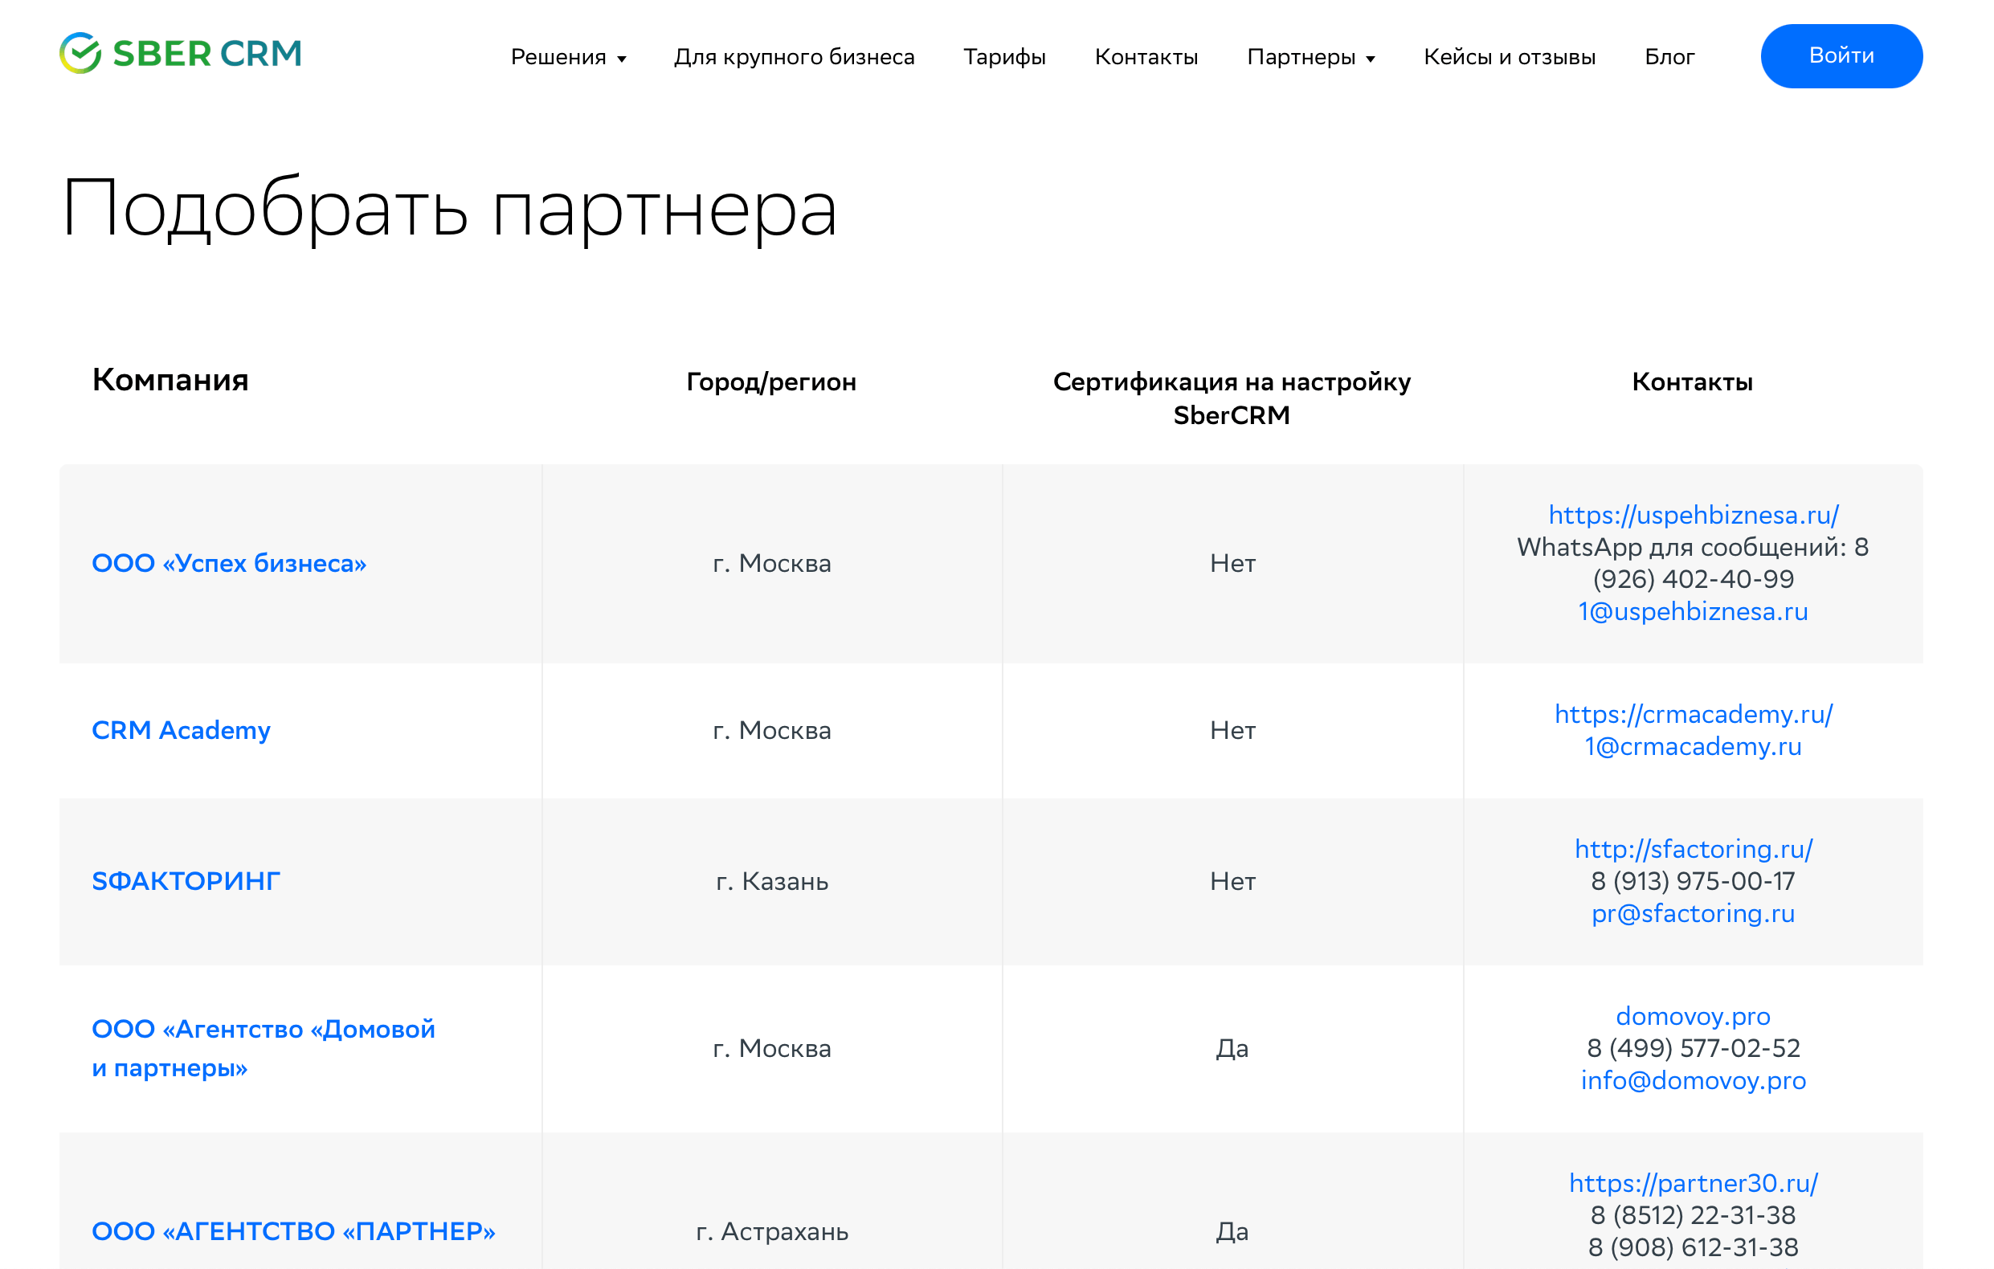Open ООО «АГЕНТСТВО «ПАРТНЕР» link
Viewport: 1994px width, 1269px height.
tap(293, 1231)
